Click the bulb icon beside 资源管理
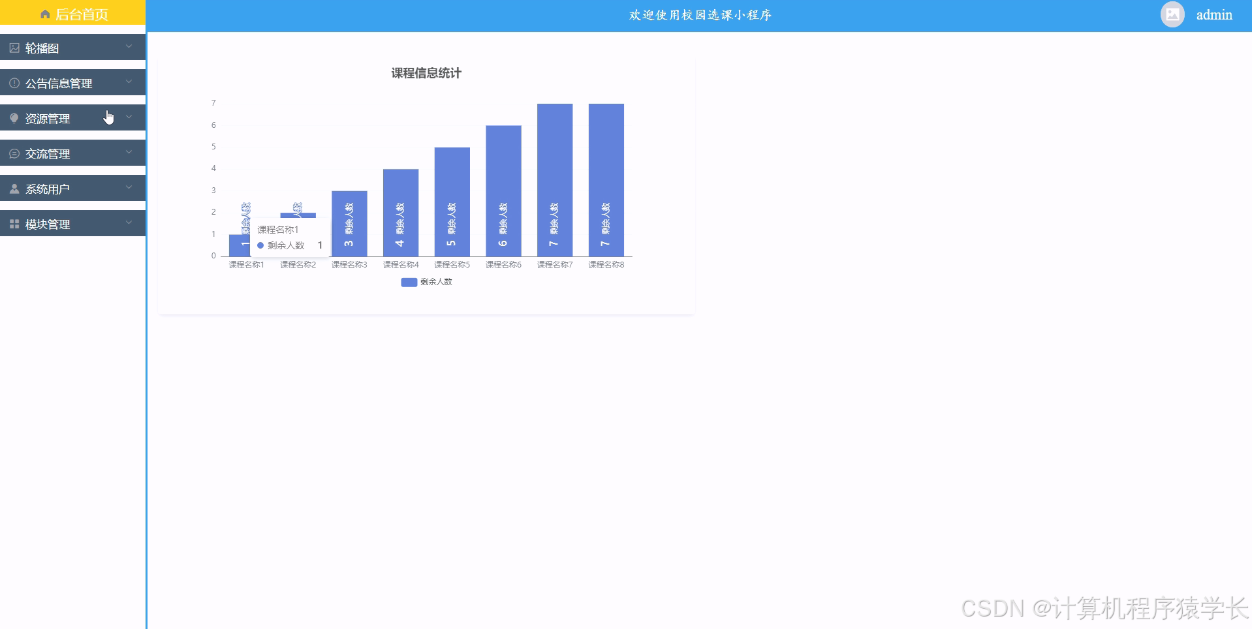The width and height of the screenshot is (1252, 629). click(x=14, y=119)
